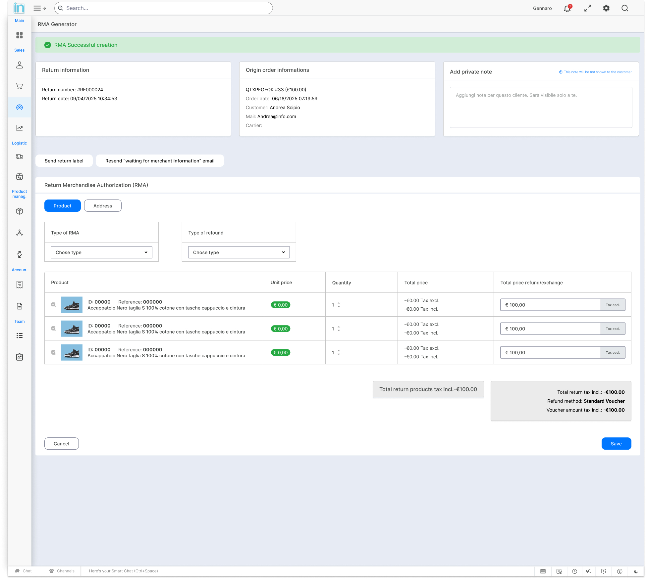Open the notifications bell icon
646x579 pixels.
(x=567, y=9)
